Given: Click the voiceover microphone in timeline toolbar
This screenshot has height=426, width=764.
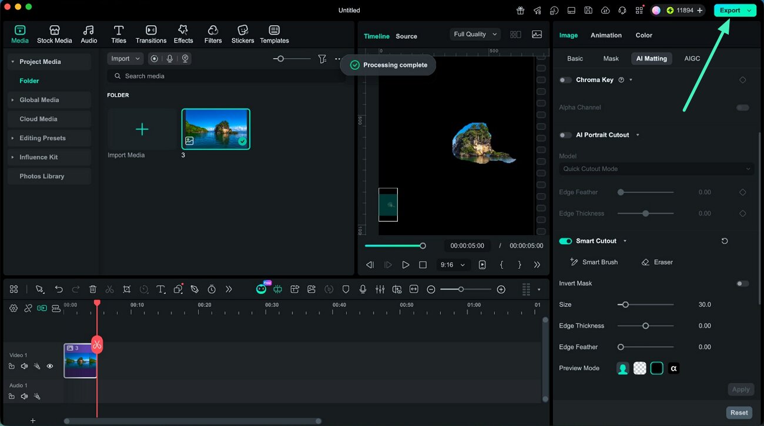Looking at the screenshot, I should tap(363, 289).
